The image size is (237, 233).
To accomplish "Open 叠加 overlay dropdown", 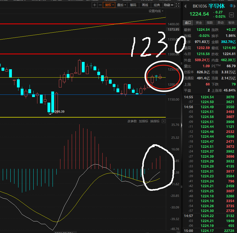I will [121, 5].
